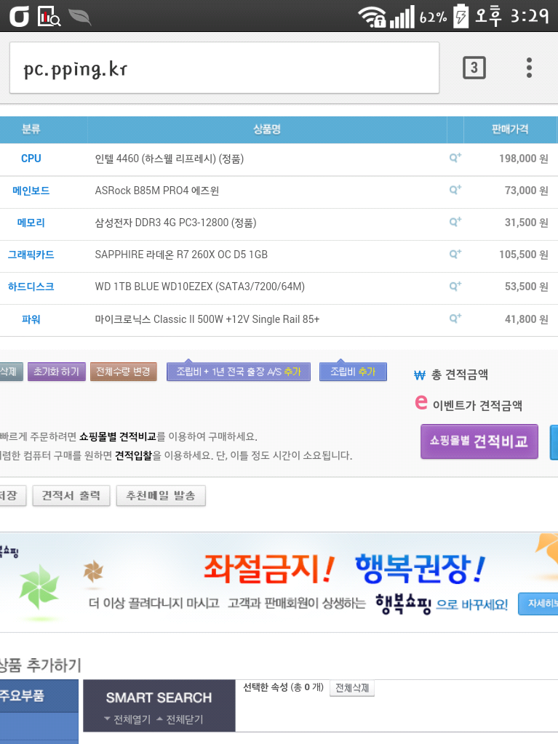Click the 메인보드 category link
Image resolution: width=558 pixels, height=744 pixels.
pyautogui.click(x=31, y=191)
